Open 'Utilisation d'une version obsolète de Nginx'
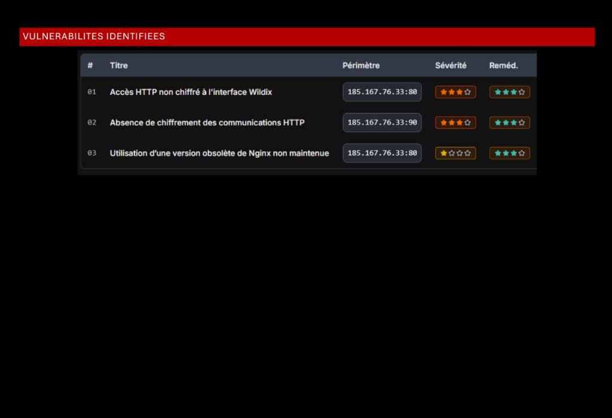 (219, 153)
